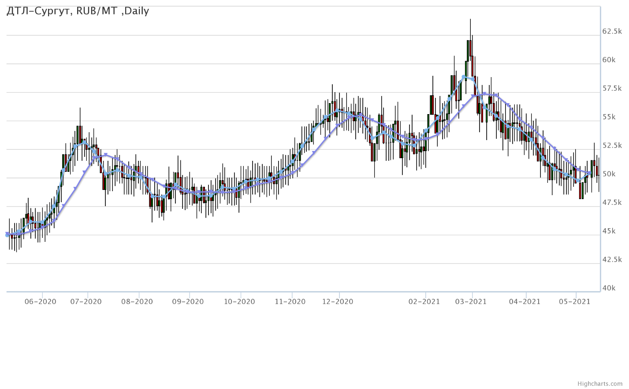Click the 06-2020 x-axis date label
629x389 pixels.
tap(40, 302)
